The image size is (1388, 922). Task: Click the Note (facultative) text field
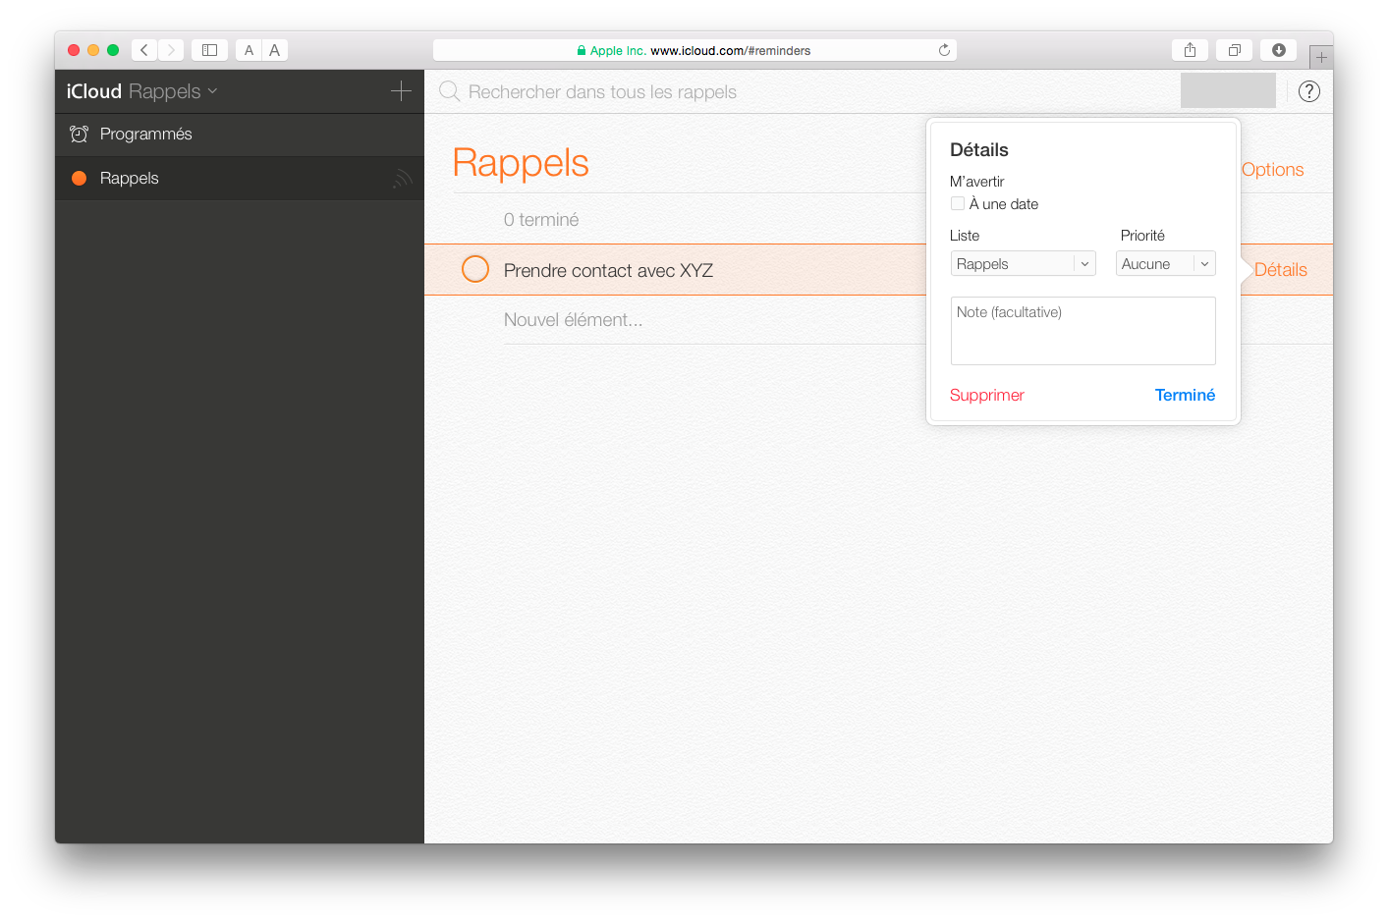pyautogui.click(x=1083, y=331)
